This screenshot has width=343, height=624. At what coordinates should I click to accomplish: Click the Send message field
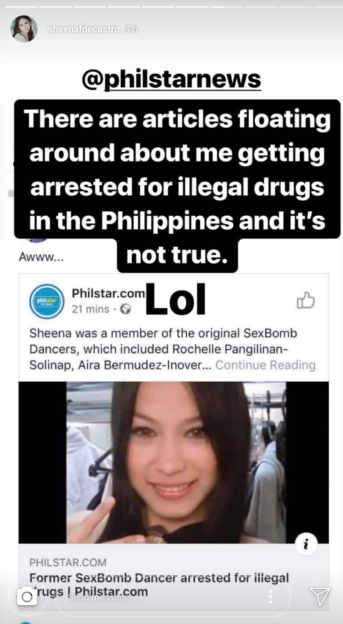156,597
